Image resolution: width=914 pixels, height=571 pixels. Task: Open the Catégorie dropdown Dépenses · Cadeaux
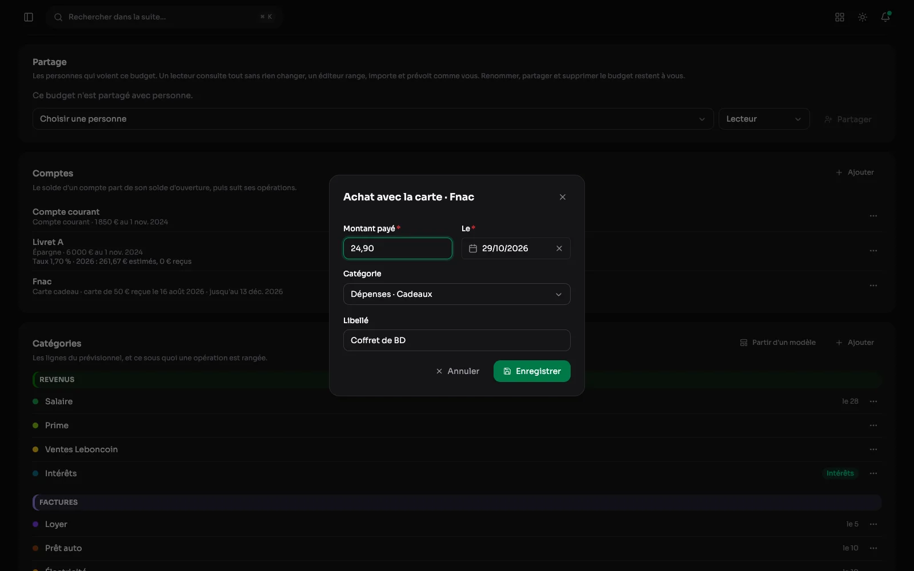pyautogui.click(x=457, y=294)
